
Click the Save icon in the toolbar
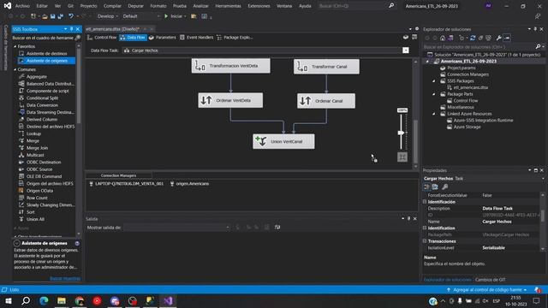click(x=53, y=16)
